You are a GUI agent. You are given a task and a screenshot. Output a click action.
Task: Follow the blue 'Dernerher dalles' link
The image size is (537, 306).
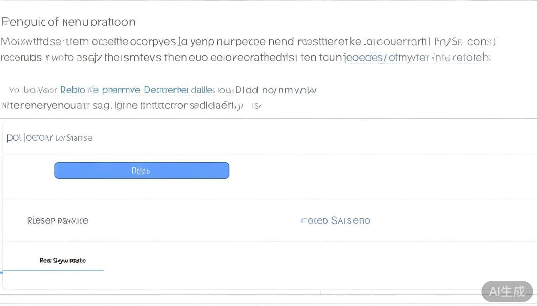179,90
